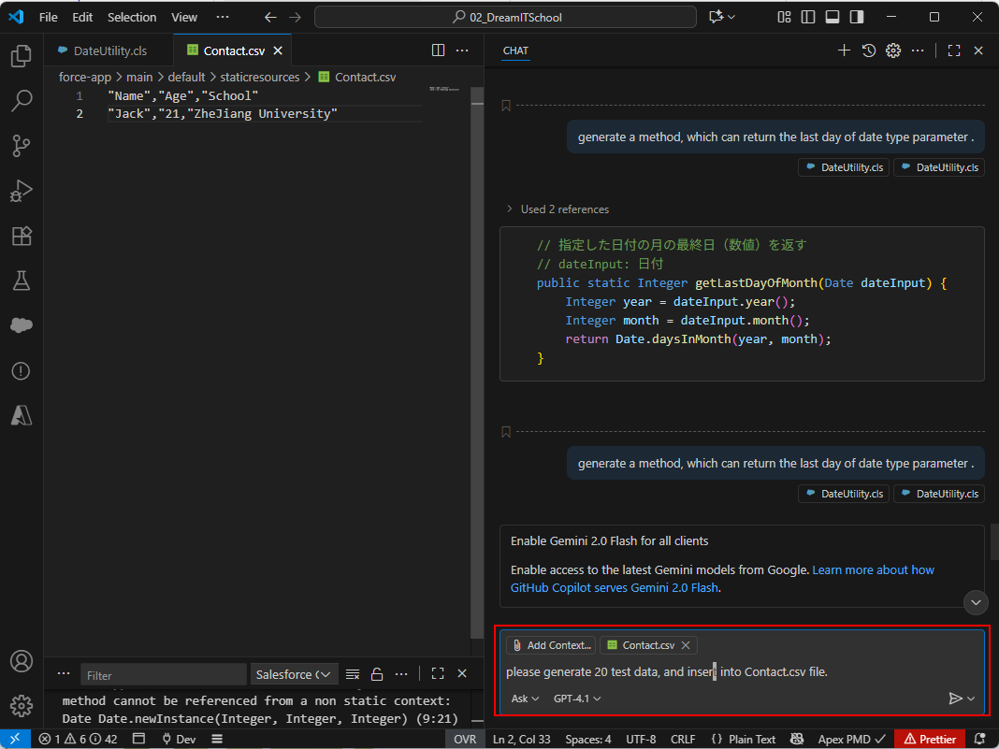Toggle the primary side bar layout button

pos(808,17)
